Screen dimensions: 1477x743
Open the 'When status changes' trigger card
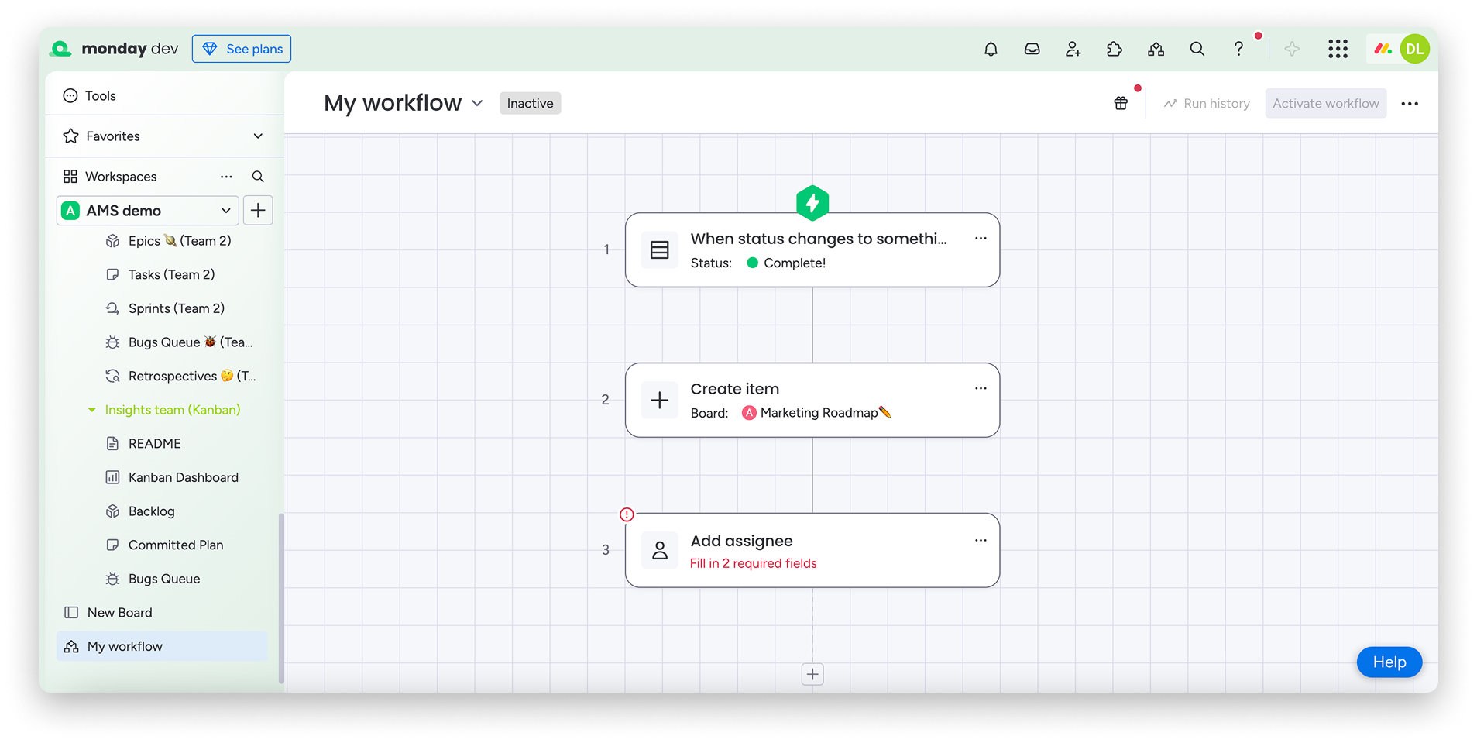click(x=812, y=249)
